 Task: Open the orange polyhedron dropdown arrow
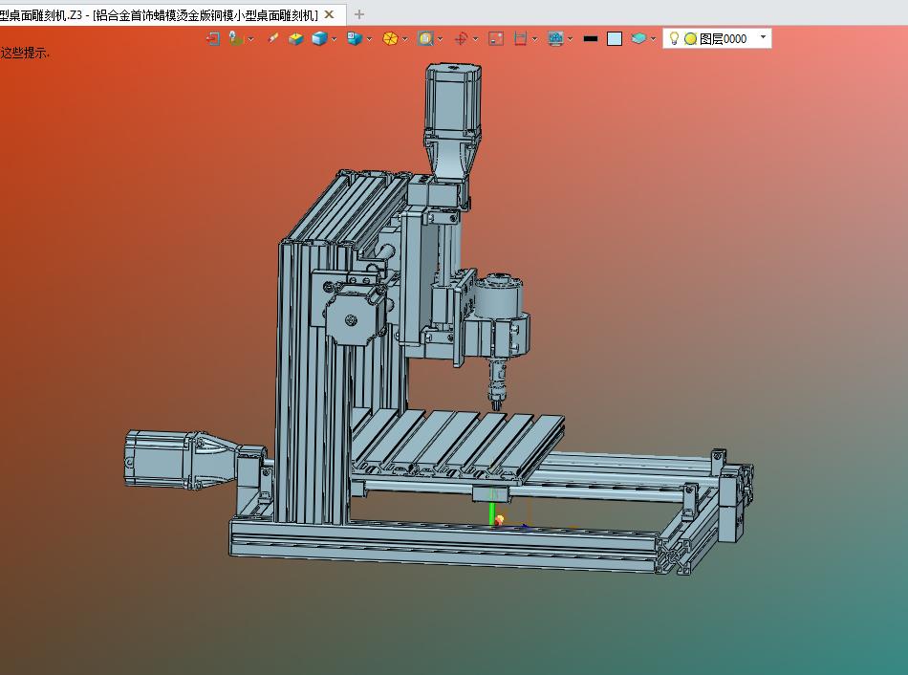click(405, 39)
